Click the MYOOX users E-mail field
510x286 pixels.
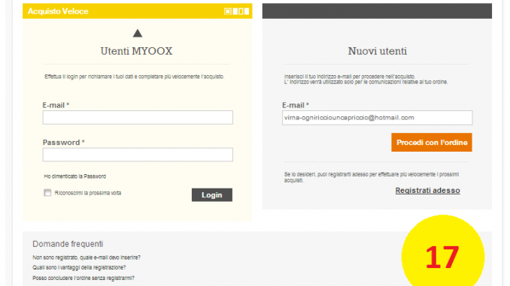point(138,118)
